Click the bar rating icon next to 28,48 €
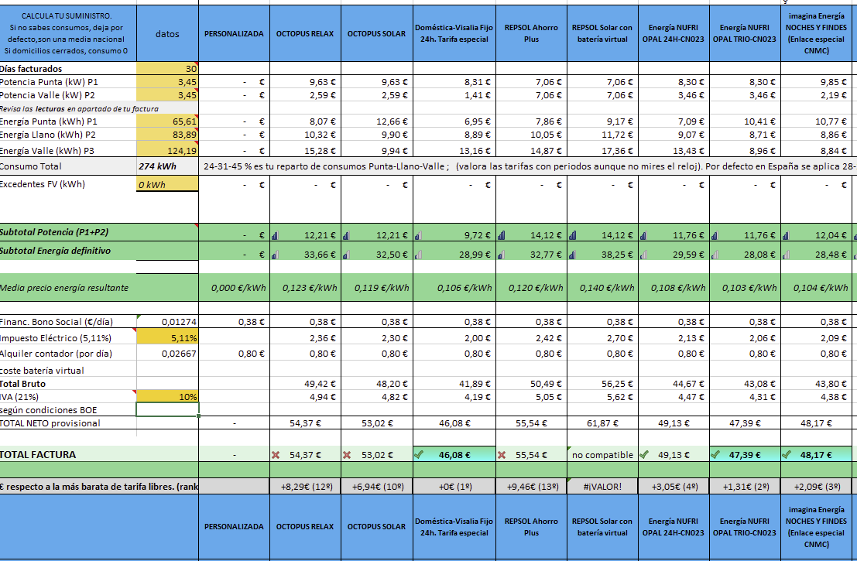The height and width of the screenshot is (561, 857). coord(786,255)
